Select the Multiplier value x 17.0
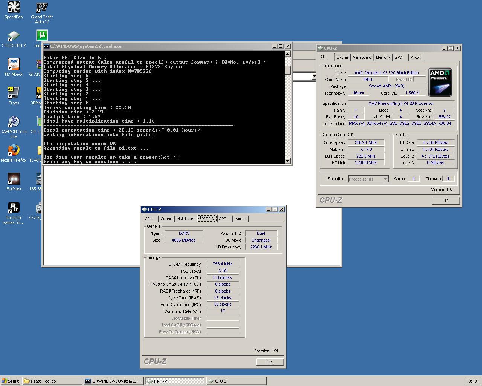This screenshot has height=386, width=482. click(366, 149)
